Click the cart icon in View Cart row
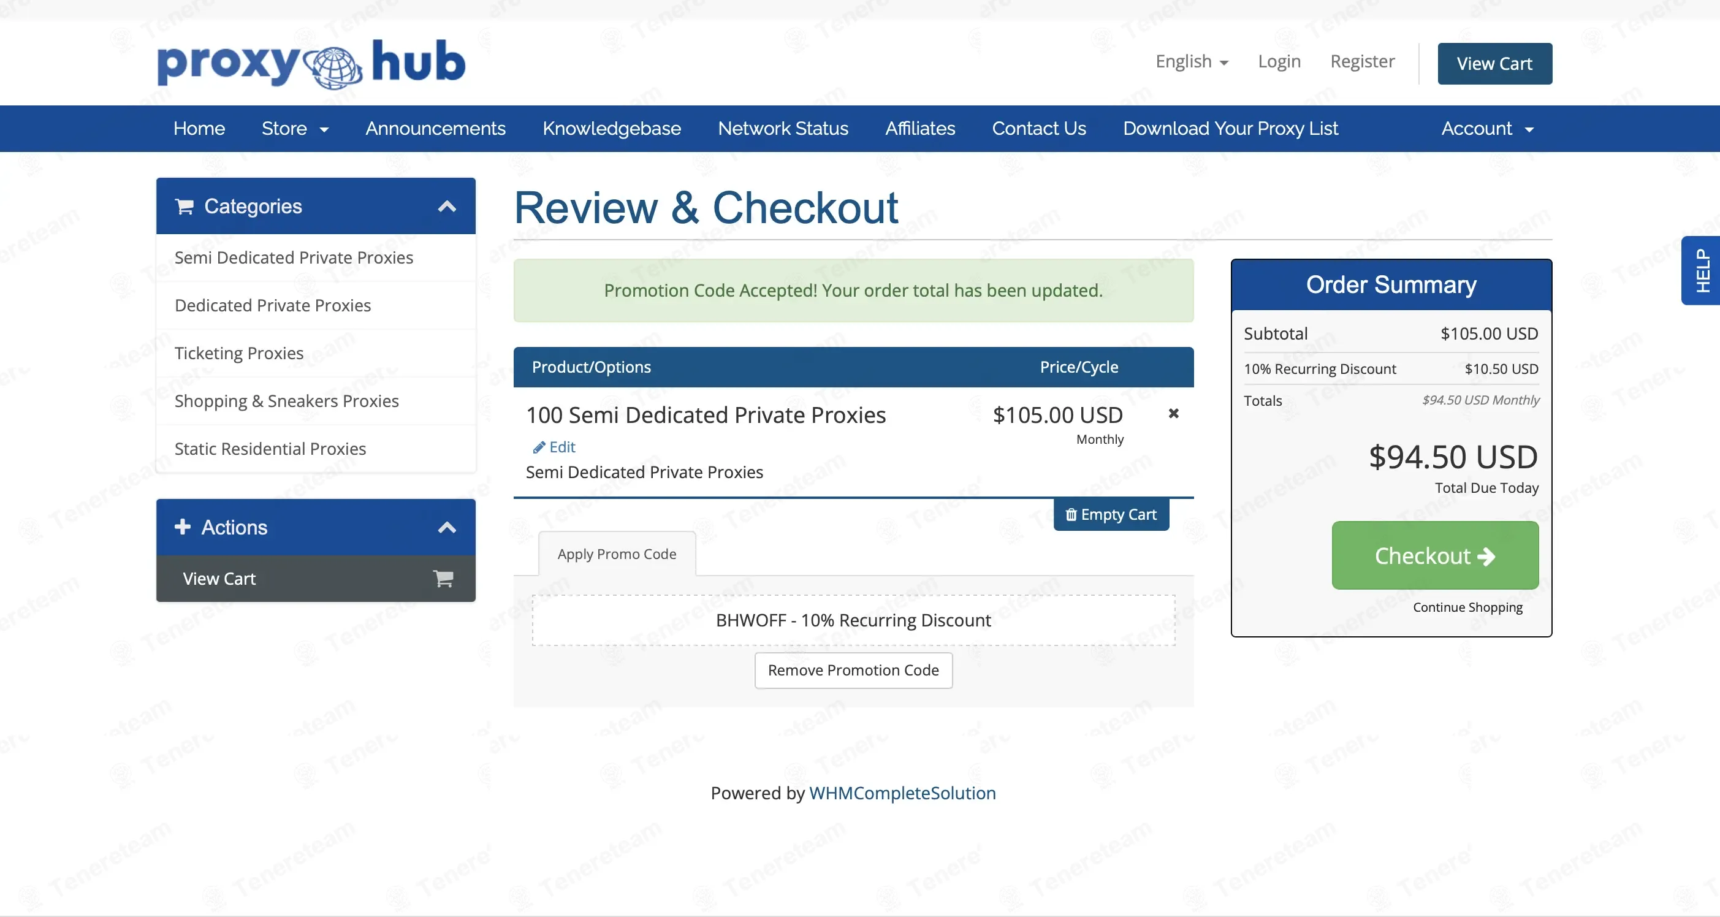The width and height of the screenshot is (1720, 917). [x=443, y=579]
